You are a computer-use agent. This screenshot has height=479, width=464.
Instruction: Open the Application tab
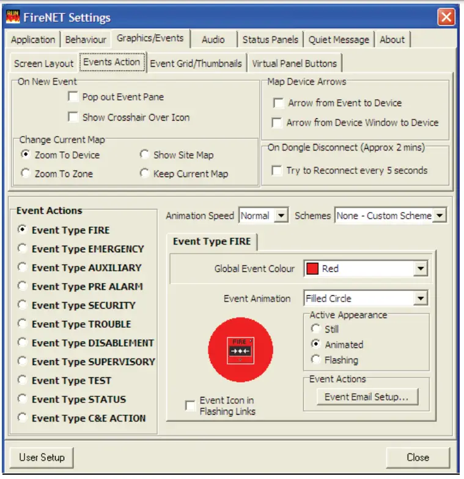click(33, 40)
